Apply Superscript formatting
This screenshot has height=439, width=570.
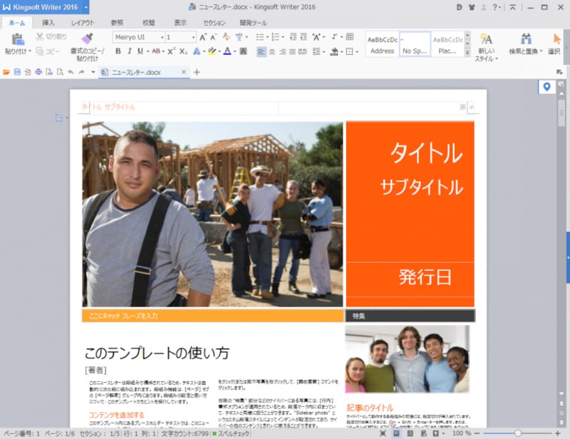point(172,51)
